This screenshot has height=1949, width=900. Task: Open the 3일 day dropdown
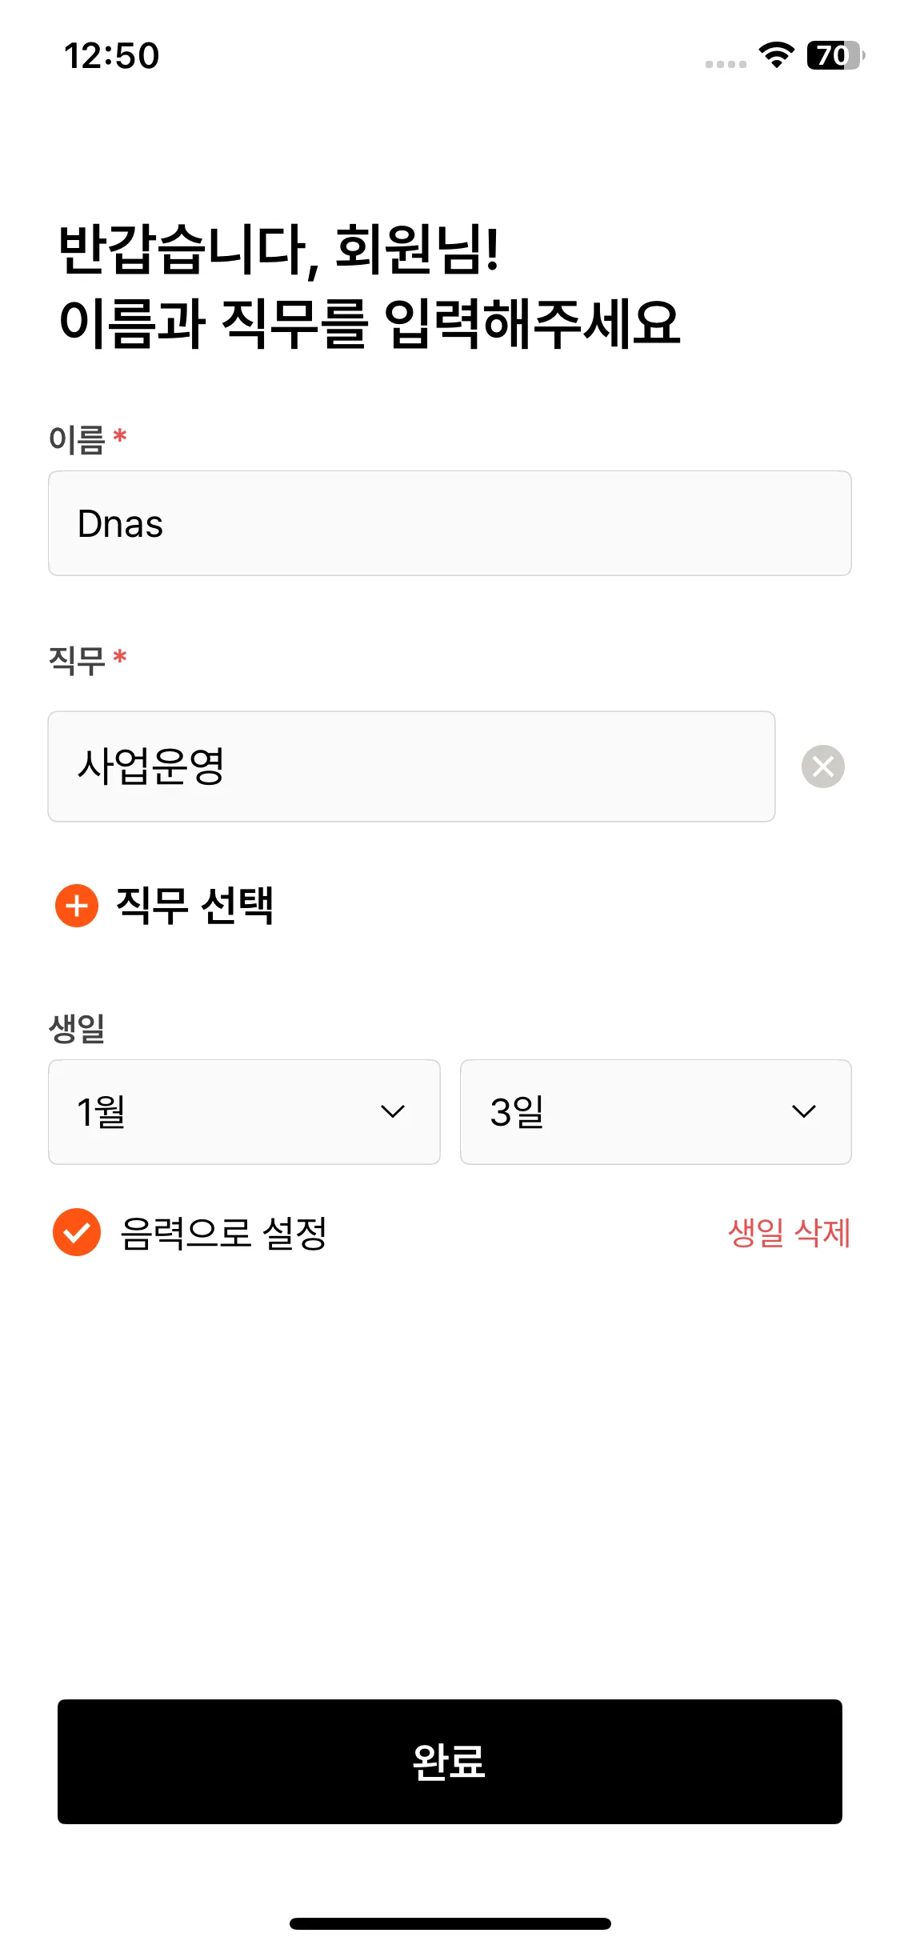655,1111
